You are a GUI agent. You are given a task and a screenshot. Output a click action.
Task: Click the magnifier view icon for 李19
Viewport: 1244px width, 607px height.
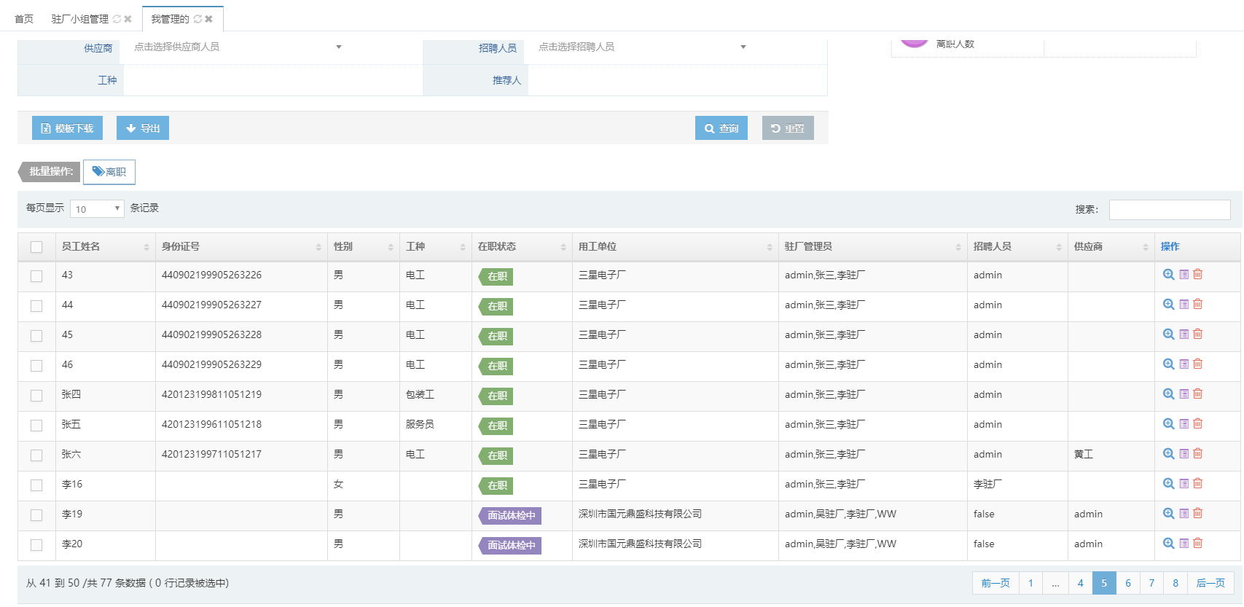[1168, 514]
